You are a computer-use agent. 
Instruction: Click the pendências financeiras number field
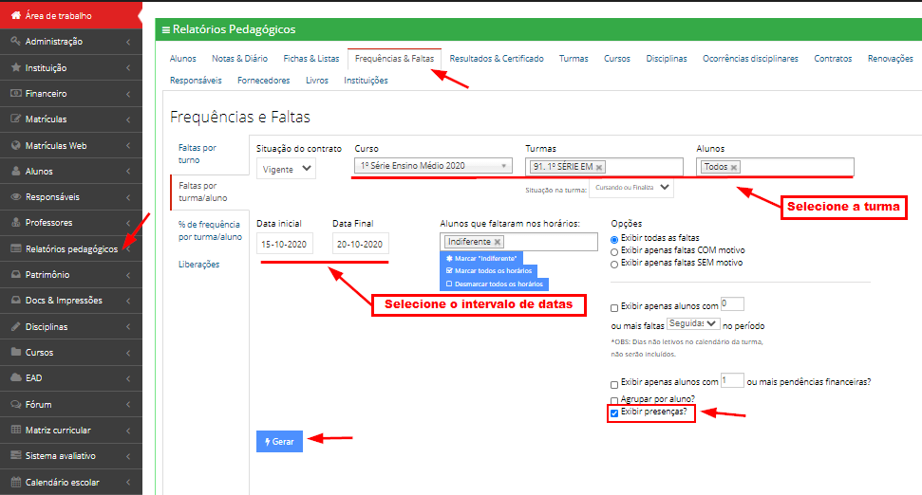pos(732,380)
